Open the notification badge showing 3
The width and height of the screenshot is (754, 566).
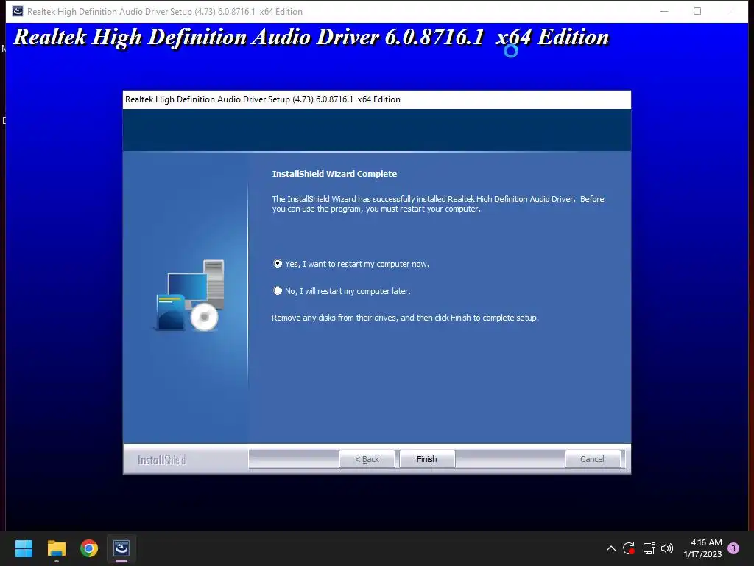click(x=733, y=548)
